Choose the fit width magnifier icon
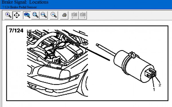 (x=44, y=15)
